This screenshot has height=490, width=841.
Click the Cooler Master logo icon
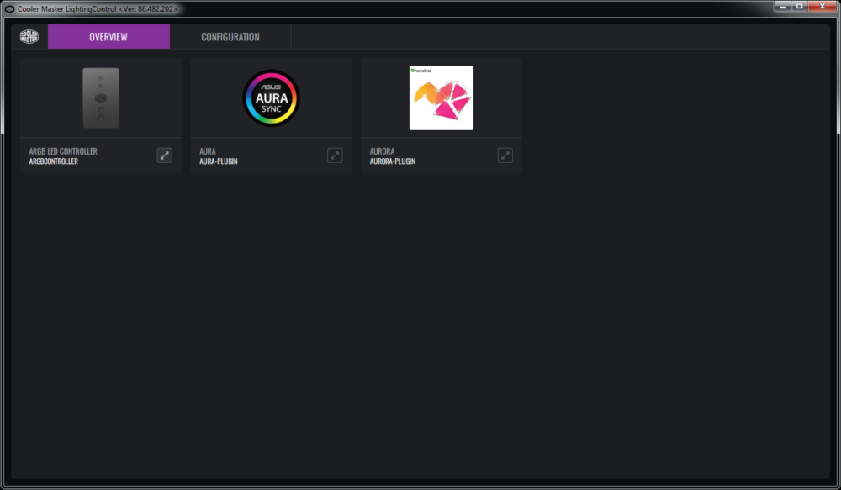tap(29, 36)
